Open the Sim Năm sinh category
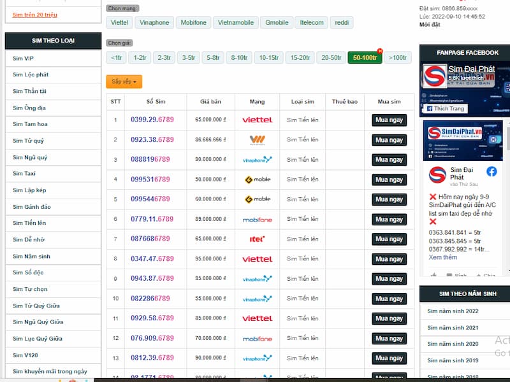Viewport: 510px width, 382px height. pos(54,257)
